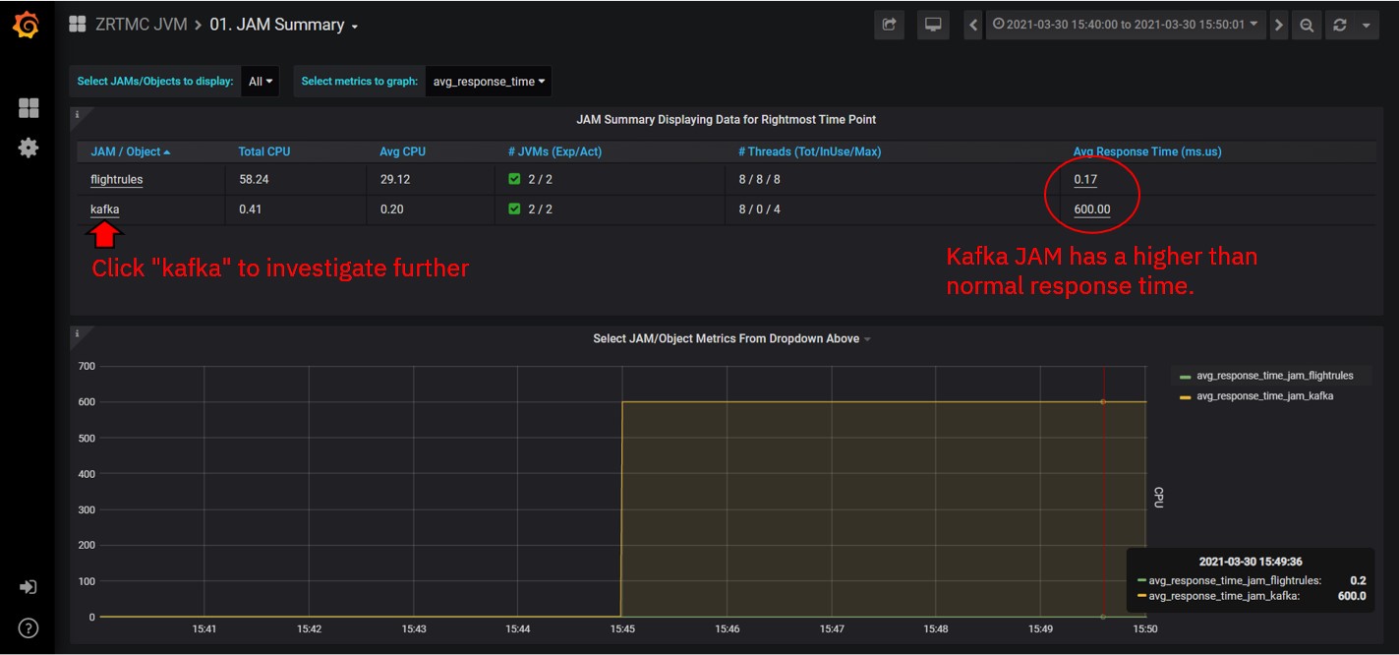Open the Dashboards grid icon in sidebar

29,108
